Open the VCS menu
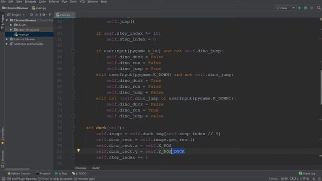This screenshot has height=181, width=322. tap(82, 2)
